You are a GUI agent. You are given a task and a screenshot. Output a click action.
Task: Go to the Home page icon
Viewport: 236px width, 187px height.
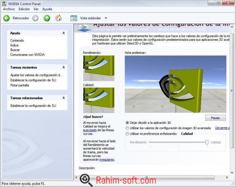pyautogui.click(x=58, y=18)
